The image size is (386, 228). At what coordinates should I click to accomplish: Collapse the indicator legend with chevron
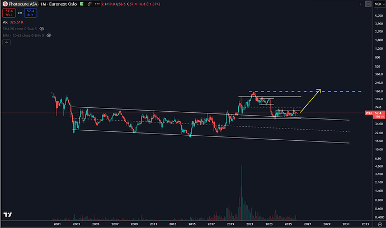[x=6, y=43]
